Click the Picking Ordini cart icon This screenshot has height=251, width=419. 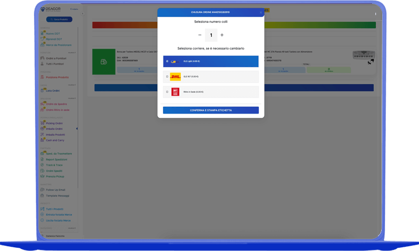42,123
